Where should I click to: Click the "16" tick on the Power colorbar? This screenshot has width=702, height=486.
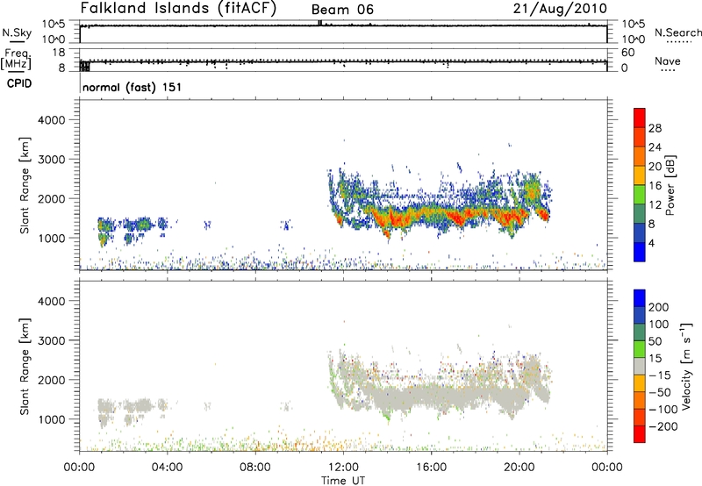(x=655, y=185)
